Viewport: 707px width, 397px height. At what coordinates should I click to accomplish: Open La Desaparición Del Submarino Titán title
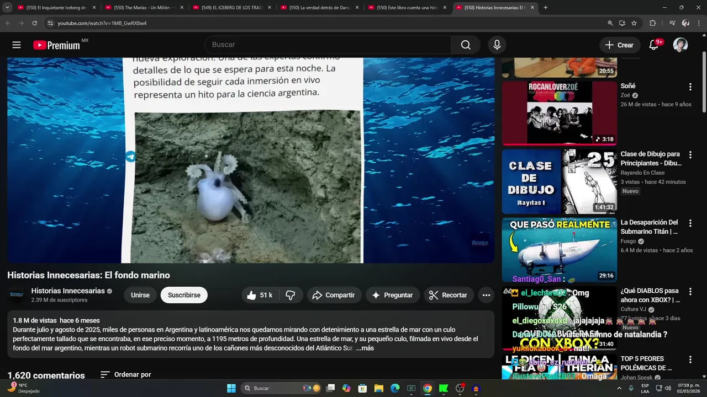[649, 227]
